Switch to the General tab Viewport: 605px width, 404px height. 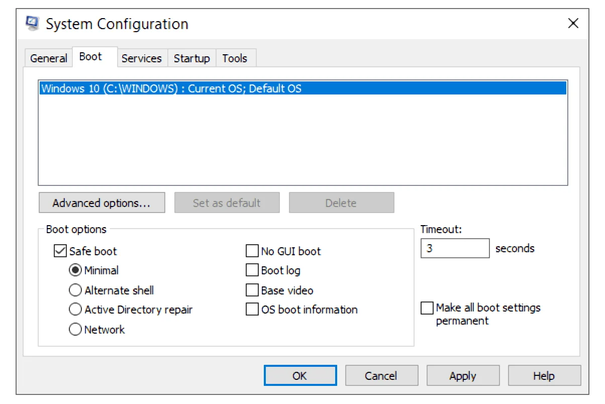pos(48,58)
